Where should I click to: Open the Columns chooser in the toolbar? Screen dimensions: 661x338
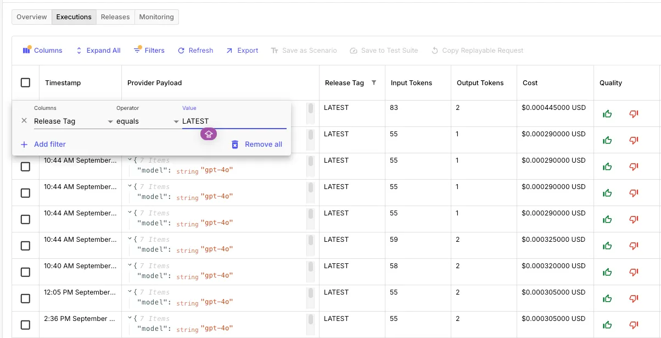pyautogui.click(x=42, y=50)
